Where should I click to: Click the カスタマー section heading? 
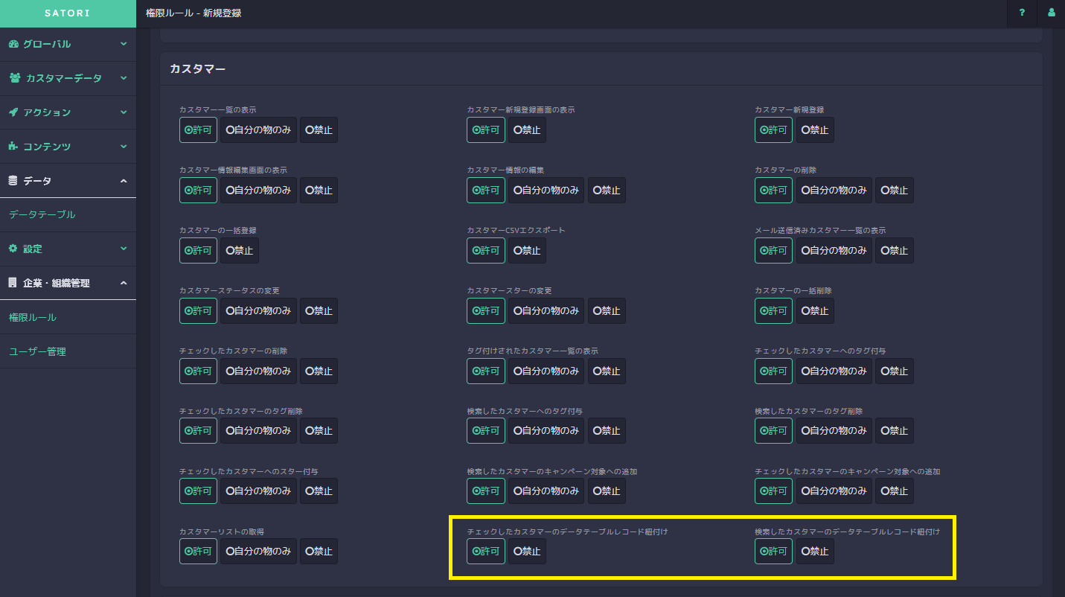[x=197, y=68]
